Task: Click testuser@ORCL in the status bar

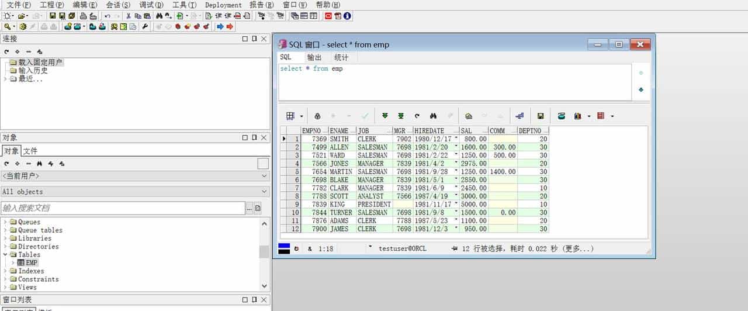Action: coord(403,248)
